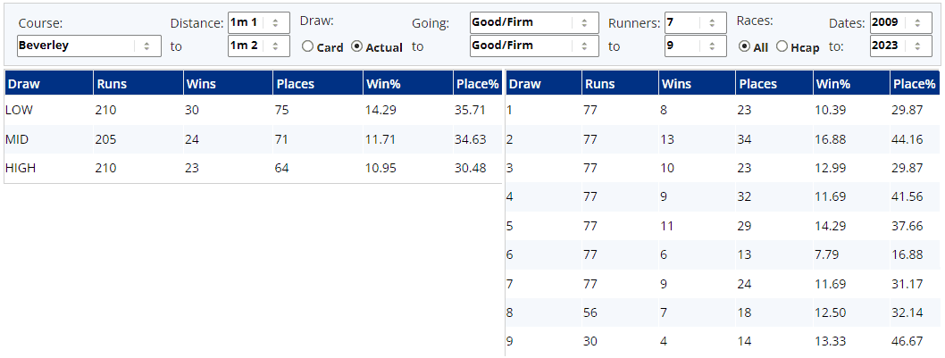Expand the lower Going 'to' dropdown
The image size is (945, 358).
coord(533,46)
